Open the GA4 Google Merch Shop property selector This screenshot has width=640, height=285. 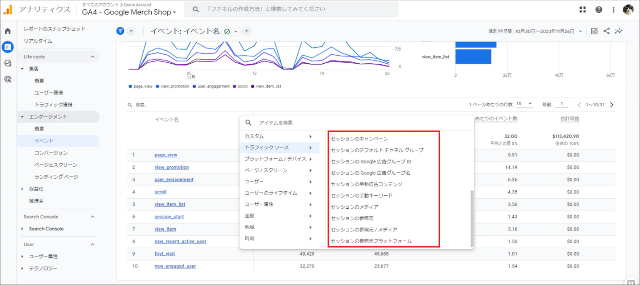click(x=129, y=12)
